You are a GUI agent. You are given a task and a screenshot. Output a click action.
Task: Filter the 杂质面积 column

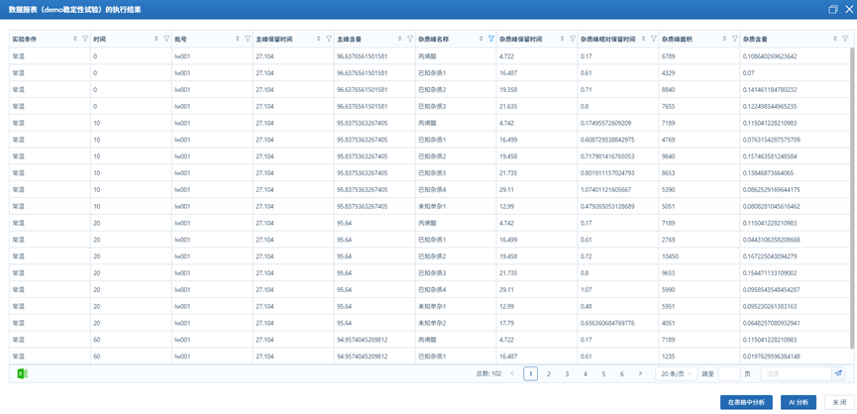(735, 40)
